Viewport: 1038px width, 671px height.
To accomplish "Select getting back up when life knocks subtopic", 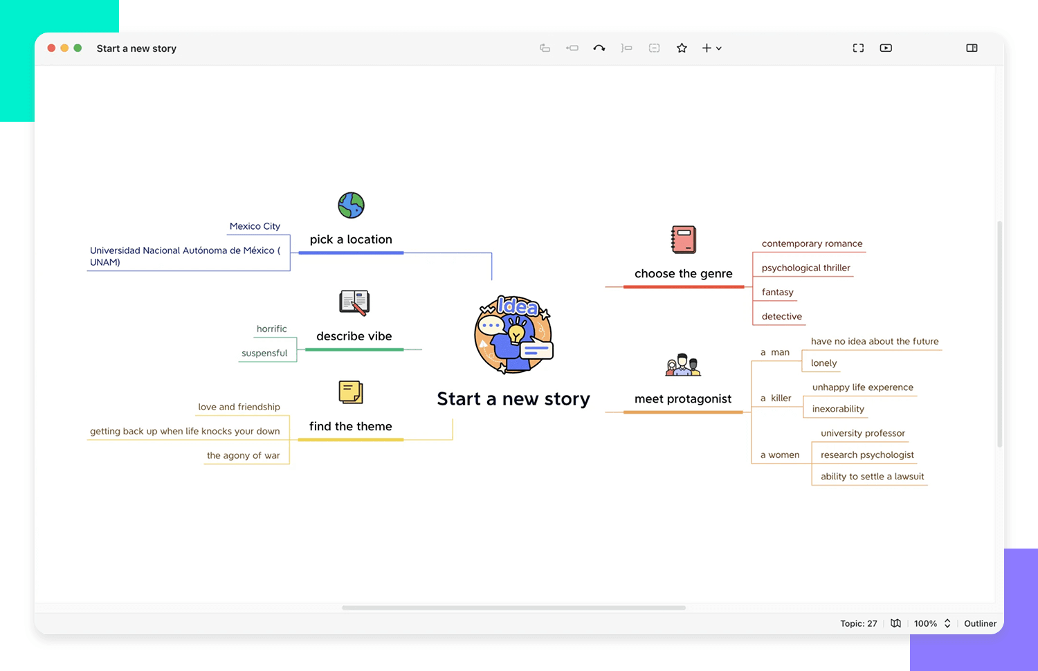I will [185, 431].
